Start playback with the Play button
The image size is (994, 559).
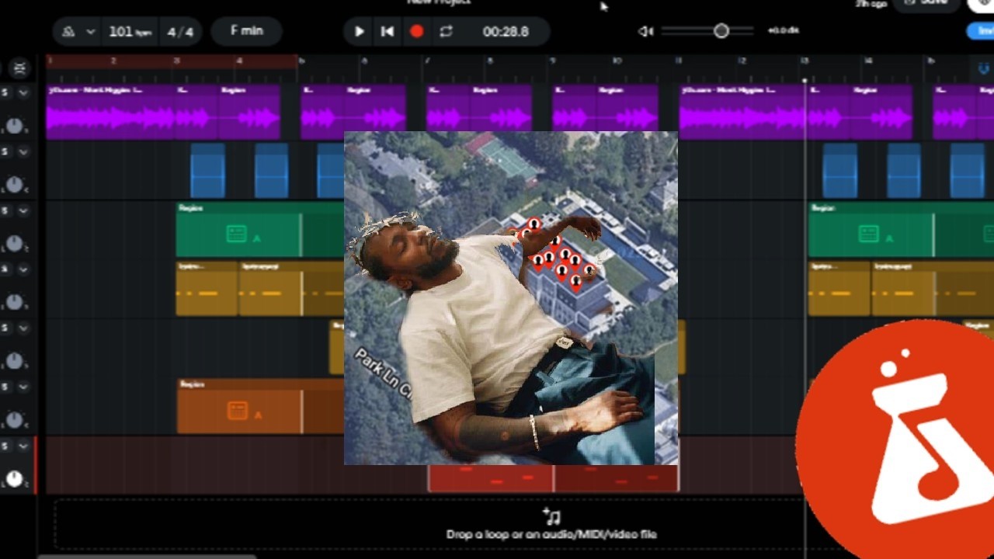(359, 32)
